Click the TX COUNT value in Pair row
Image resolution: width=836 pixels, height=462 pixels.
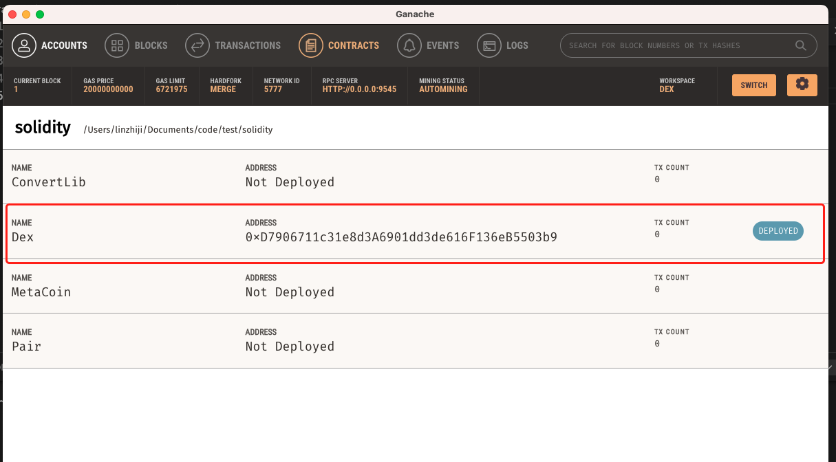click(x=657, y=344)
